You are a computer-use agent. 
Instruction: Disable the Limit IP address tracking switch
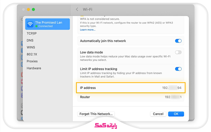178,69
